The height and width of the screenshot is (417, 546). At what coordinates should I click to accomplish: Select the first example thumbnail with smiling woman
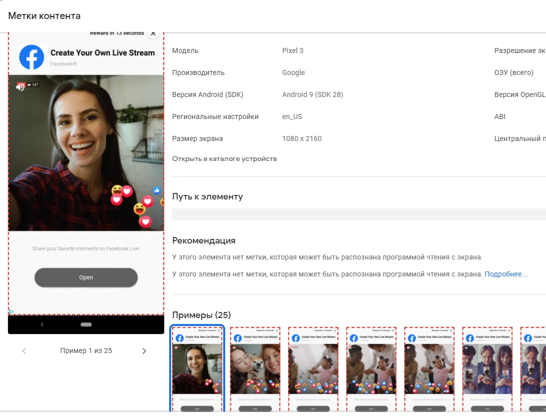pos(197,369)
